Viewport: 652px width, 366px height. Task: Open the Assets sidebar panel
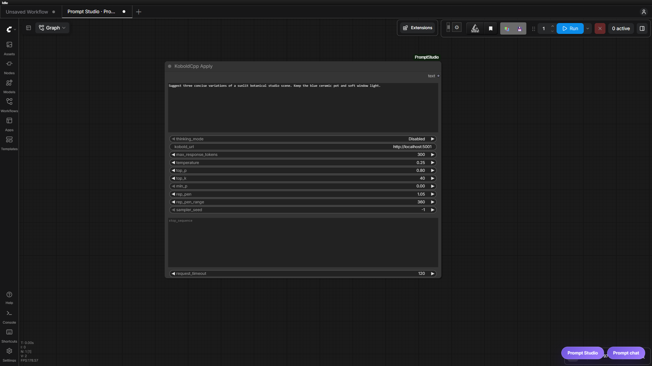pos(9,48)
